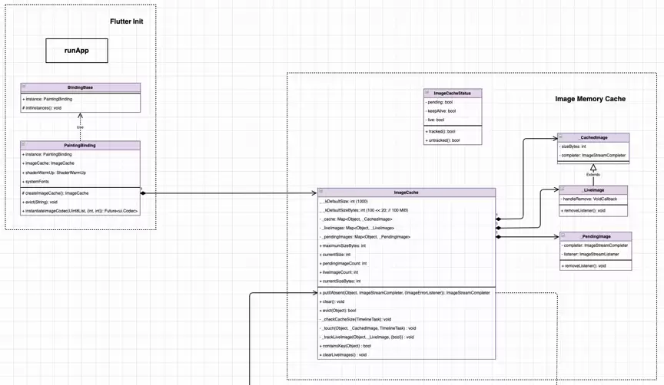Select the 'maximumSizeBytes: int' row

(407, 245)
